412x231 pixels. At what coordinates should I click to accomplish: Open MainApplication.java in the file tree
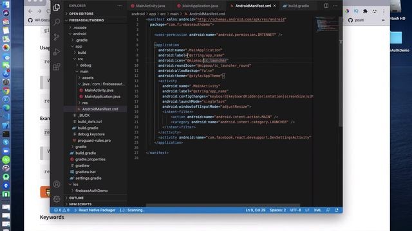(x=95, y=97)
